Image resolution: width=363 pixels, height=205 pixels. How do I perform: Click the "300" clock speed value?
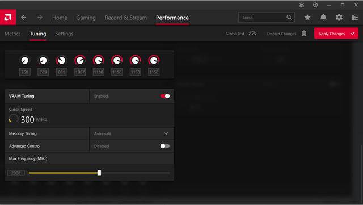click(x=27, y=120)
